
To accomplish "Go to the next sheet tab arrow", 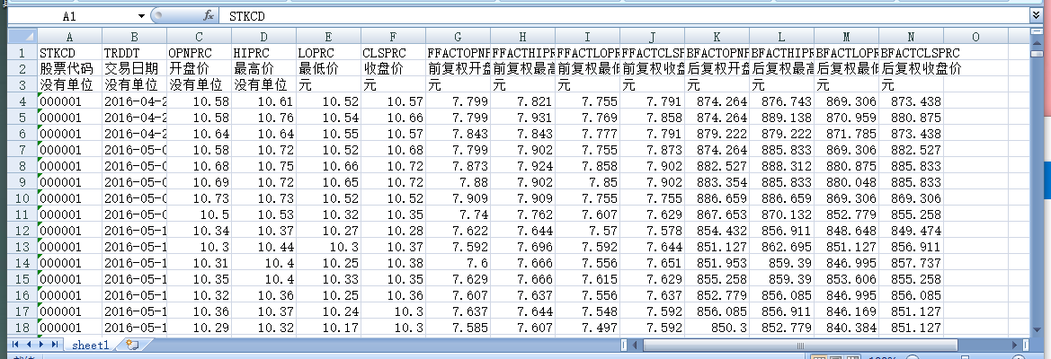I will coord(41,345).
